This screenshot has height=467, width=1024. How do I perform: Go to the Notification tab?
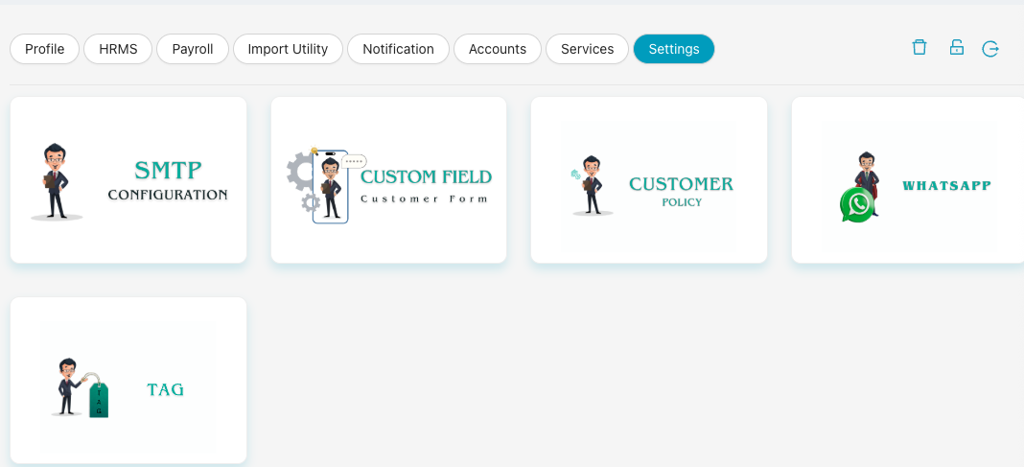tap(398, 49)
